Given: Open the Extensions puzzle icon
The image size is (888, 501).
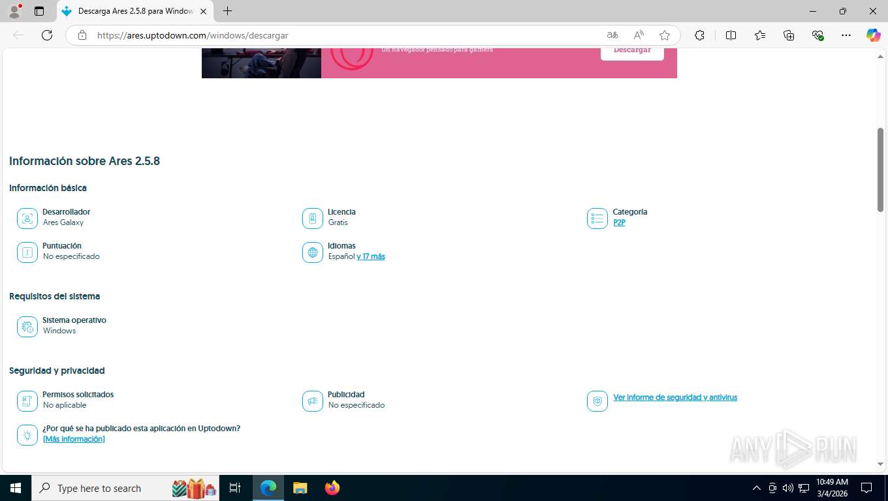Looking at the screenshot, I should tap(699, 35).
